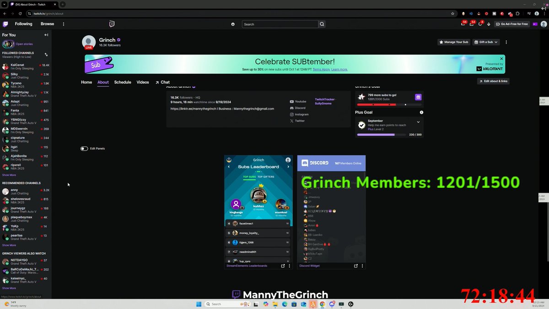Viewport: 549px width, 309px height.
Task: Open Microsoft Edge from the taskbar
Action: (x=284, y=304)
